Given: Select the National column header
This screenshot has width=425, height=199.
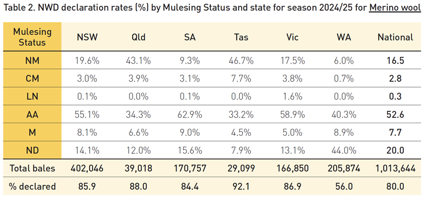Looking at the screenshot, I should [395, 37].
